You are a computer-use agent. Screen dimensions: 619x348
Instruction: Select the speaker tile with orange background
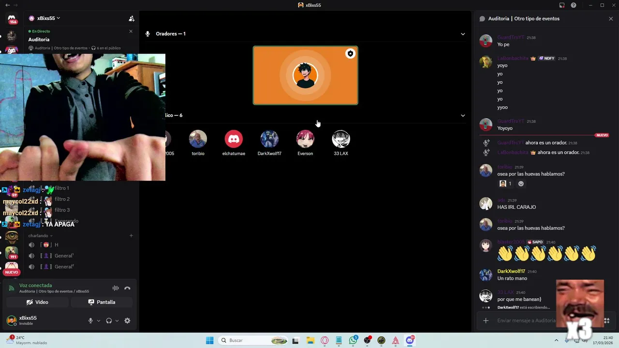(x=306, y=75)
